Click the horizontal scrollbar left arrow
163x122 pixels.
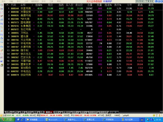(111, 112)
